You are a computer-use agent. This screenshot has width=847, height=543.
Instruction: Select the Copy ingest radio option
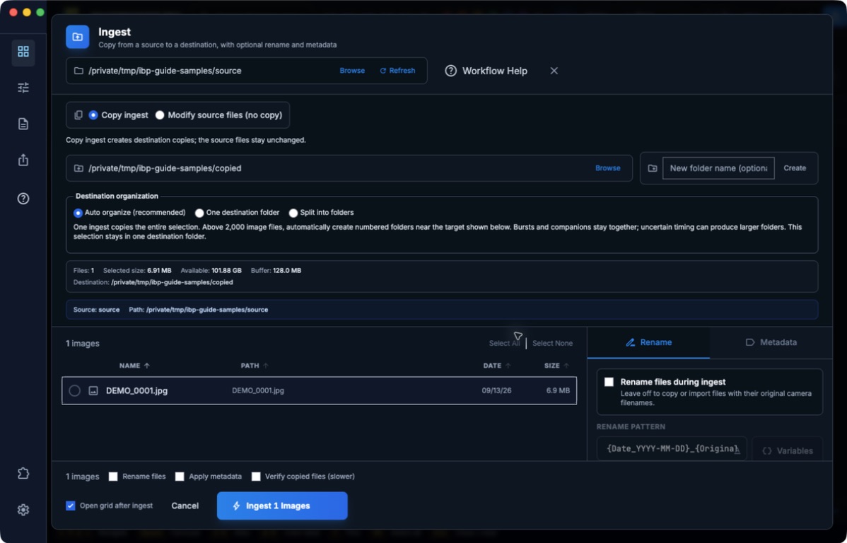coord(93,115)
